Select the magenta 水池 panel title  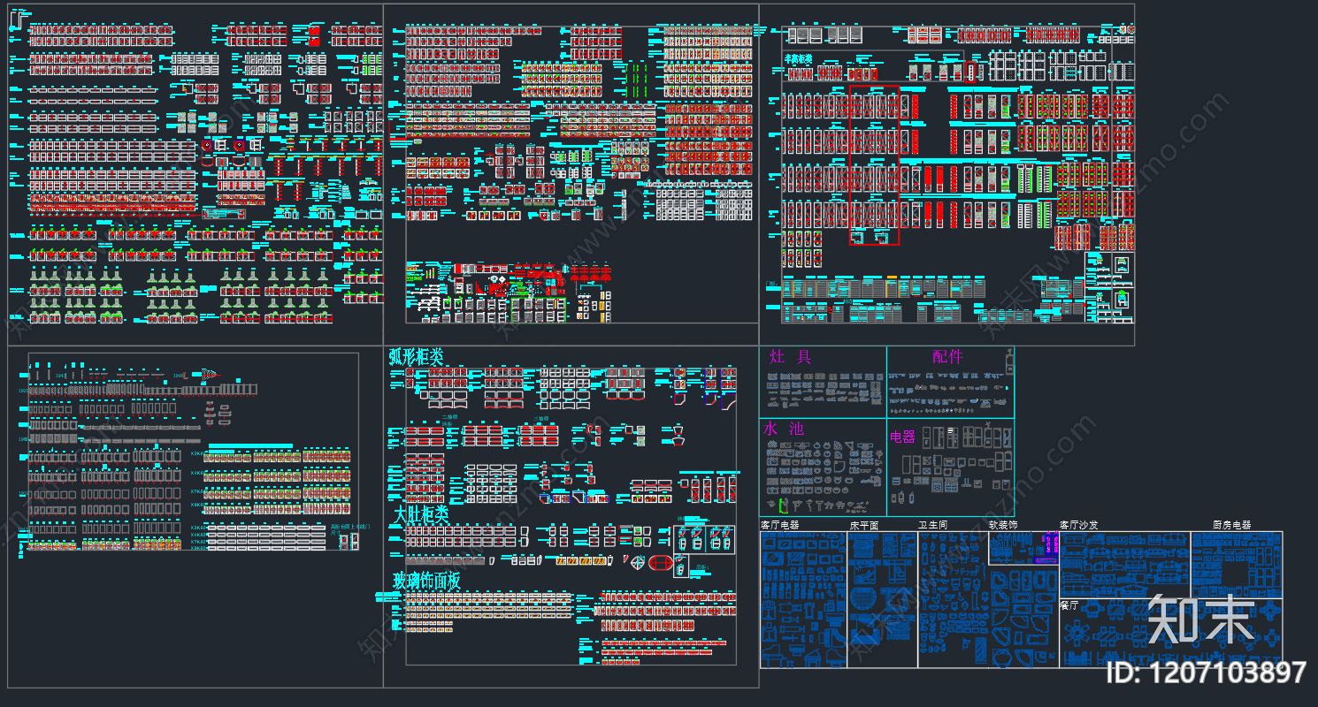pos(783,429)
